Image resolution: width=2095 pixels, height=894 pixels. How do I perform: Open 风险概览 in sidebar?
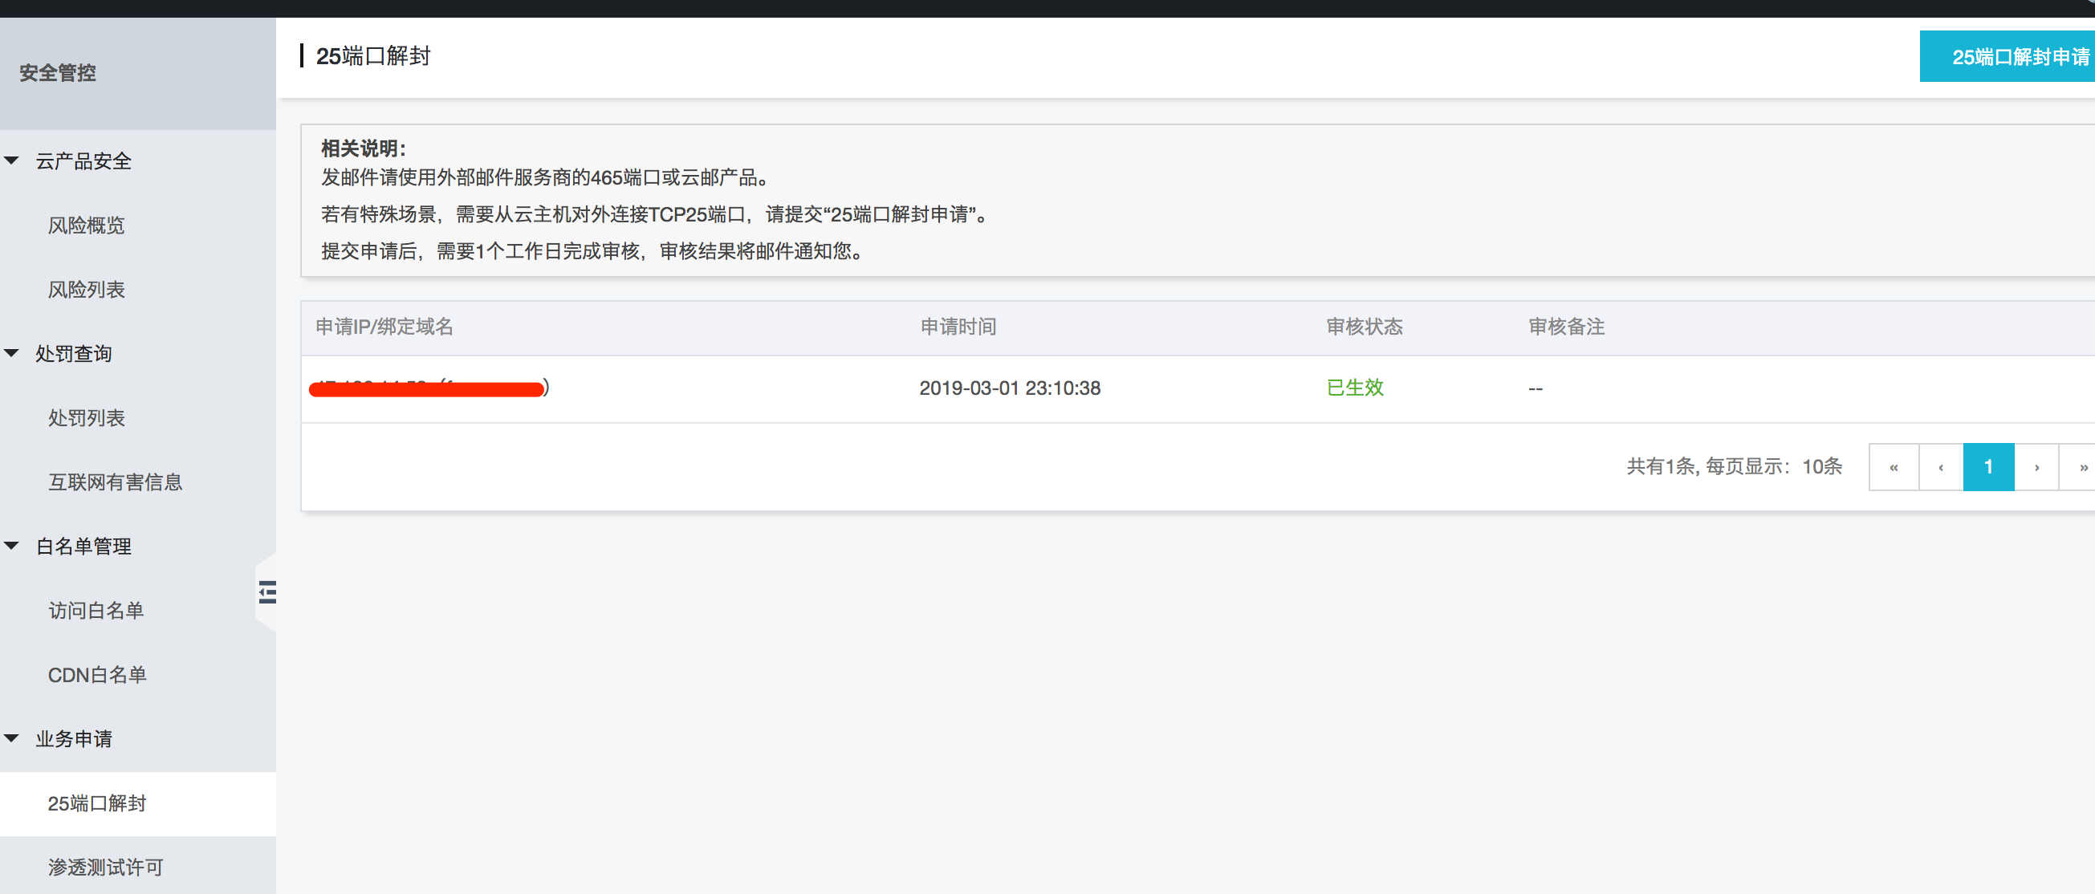tap(86, 226)
